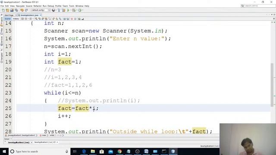Click the Task View icon on taskbar
Viewport: 276px width, 155px height.
click(x=75, y=151)
